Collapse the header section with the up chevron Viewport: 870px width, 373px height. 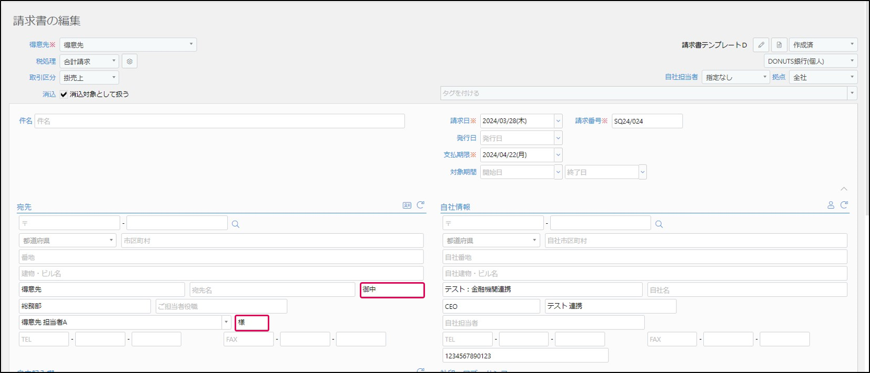point(844,189)
